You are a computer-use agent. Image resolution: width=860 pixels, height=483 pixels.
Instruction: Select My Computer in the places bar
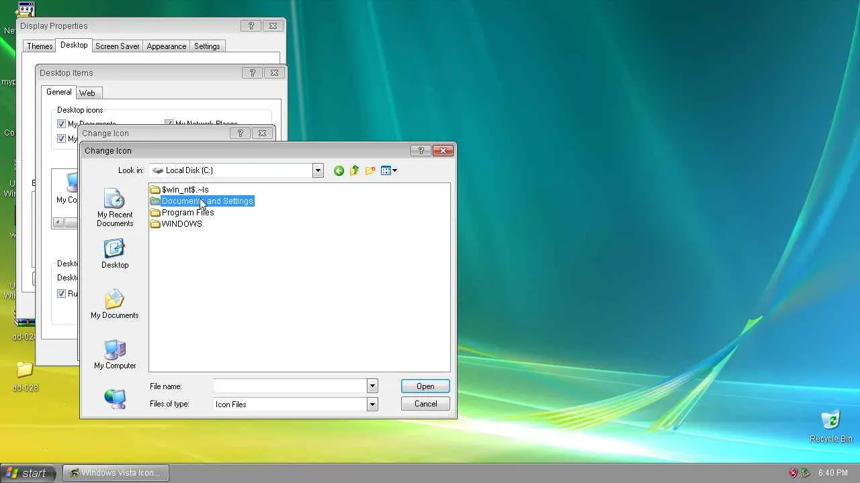[115, 354]
